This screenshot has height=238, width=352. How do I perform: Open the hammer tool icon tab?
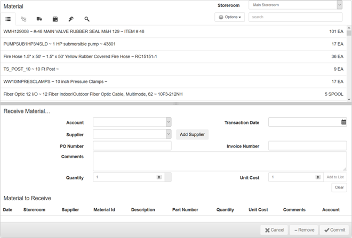point(71,19)
